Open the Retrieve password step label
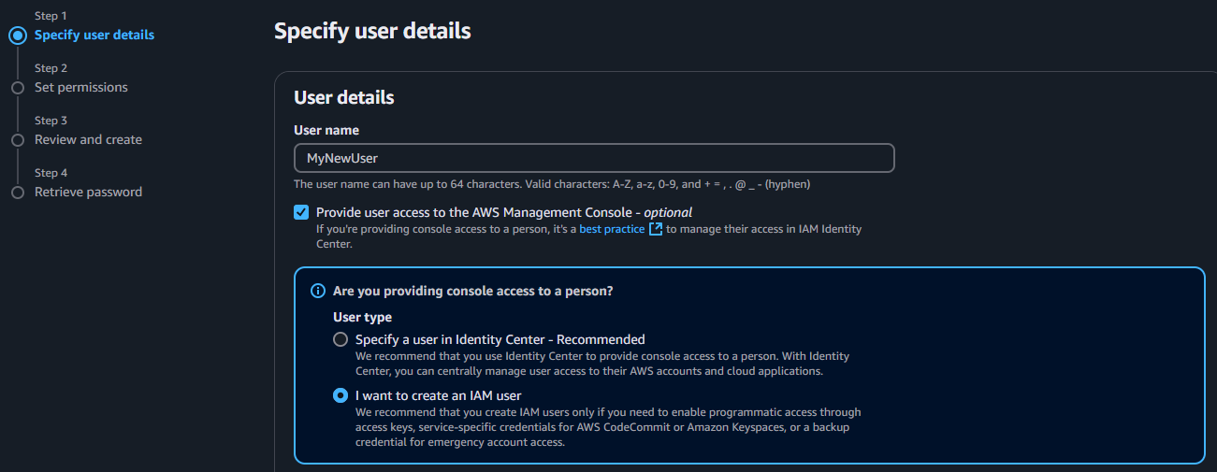The height and width of the screenshot is (472, 1217). pos(88,193)
